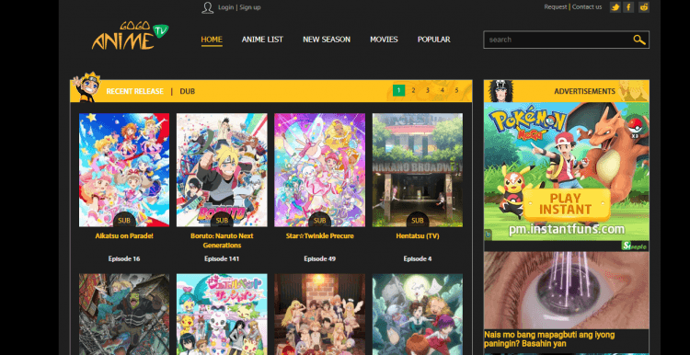
Task: Open the Jewelpet poster in second row
Action: (222, 315)
